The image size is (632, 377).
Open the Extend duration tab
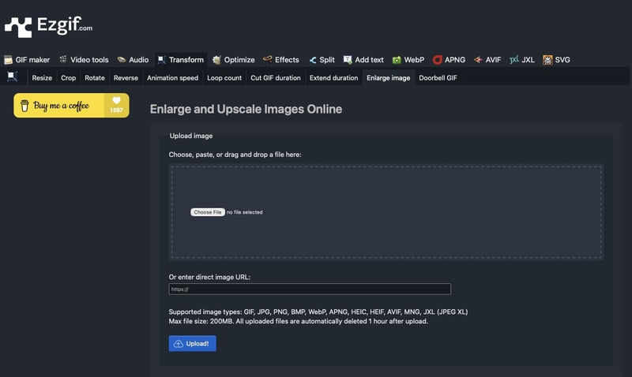[x=333, y=78]
